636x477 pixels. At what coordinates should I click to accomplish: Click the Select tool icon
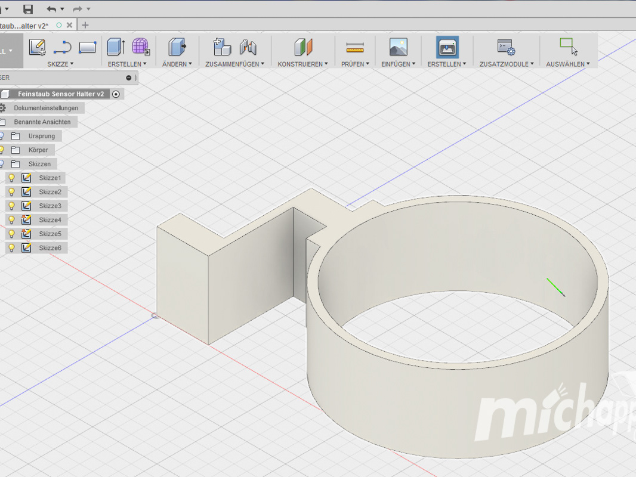pos(568,47)
